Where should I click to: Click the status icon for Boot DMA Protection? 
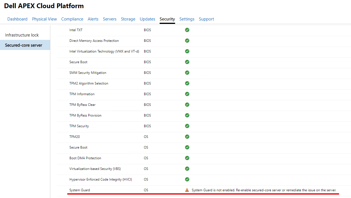pos(187,158)
